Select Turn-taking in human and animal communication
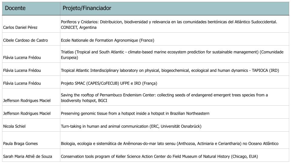 131,126
